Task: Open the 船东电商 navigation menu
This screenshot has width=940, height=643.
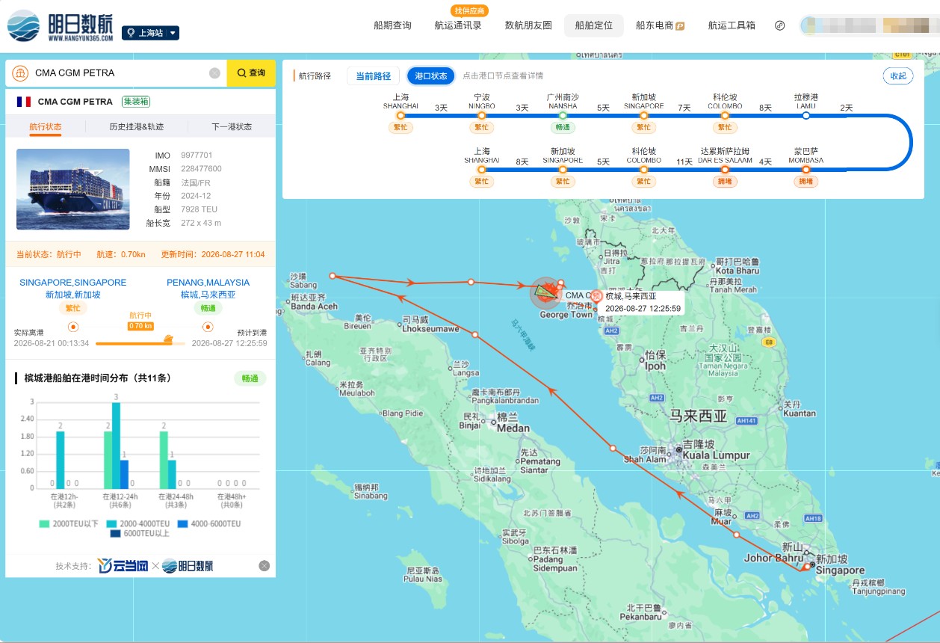Action: click(660, 25)
